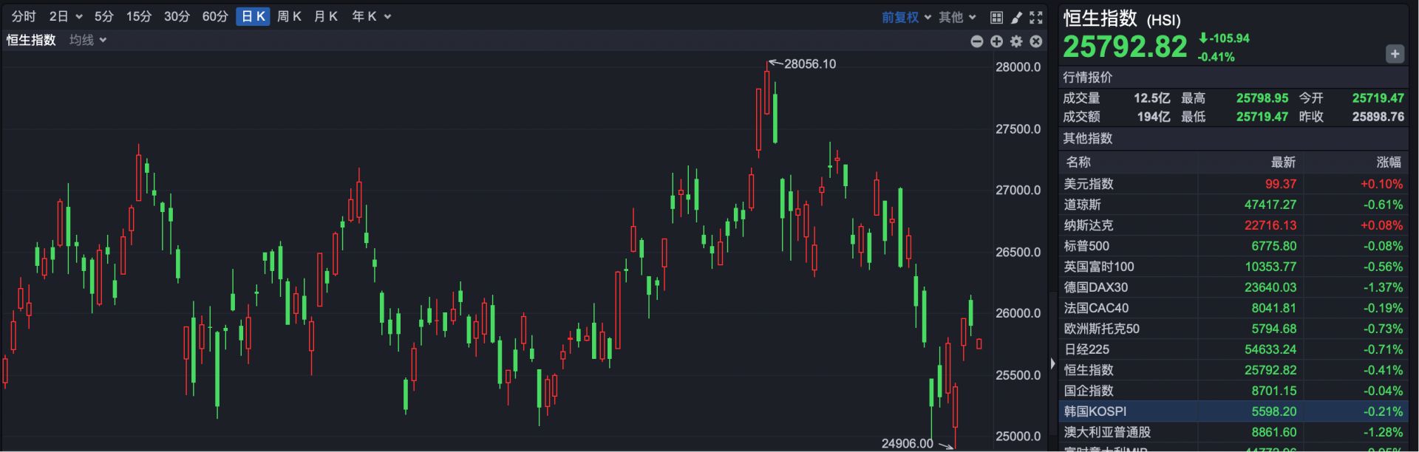Select the 月K monthly chart tab
The width and height of the screenshot is (1419, 452).
[x=326, y=16]
